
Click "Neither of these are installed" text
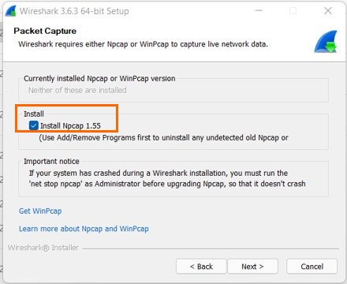(77, 90)
